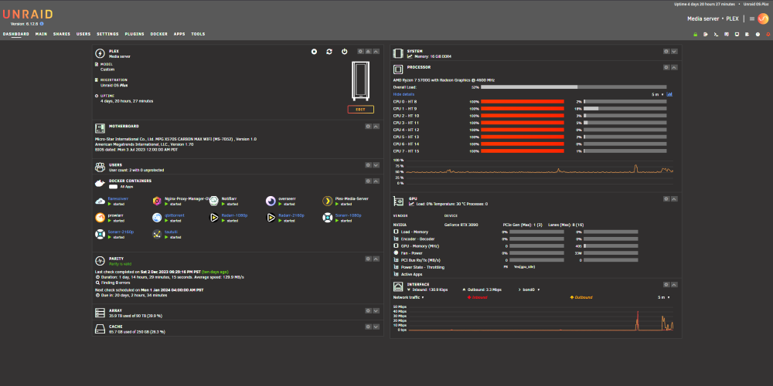Click the Sonarr-2160p container icon

[100, 234]
